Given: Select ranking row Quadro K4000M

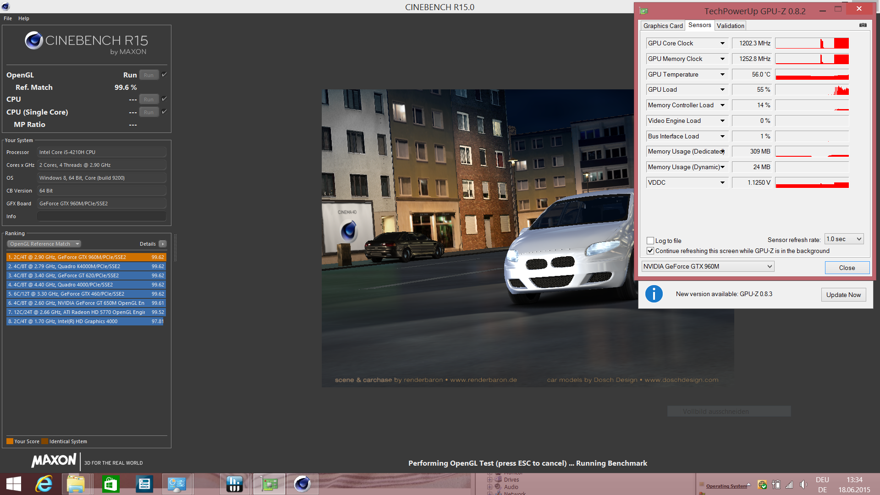Looking at the screenshot, I should pyautogui.click(x=86, y=266).
